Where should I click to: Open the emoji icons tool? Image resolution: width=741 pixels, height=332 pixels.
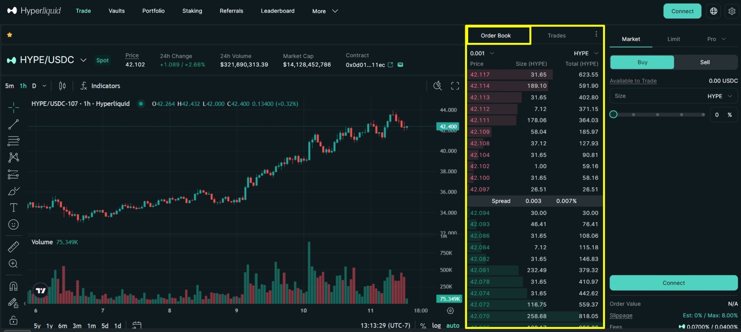(13, 224)
